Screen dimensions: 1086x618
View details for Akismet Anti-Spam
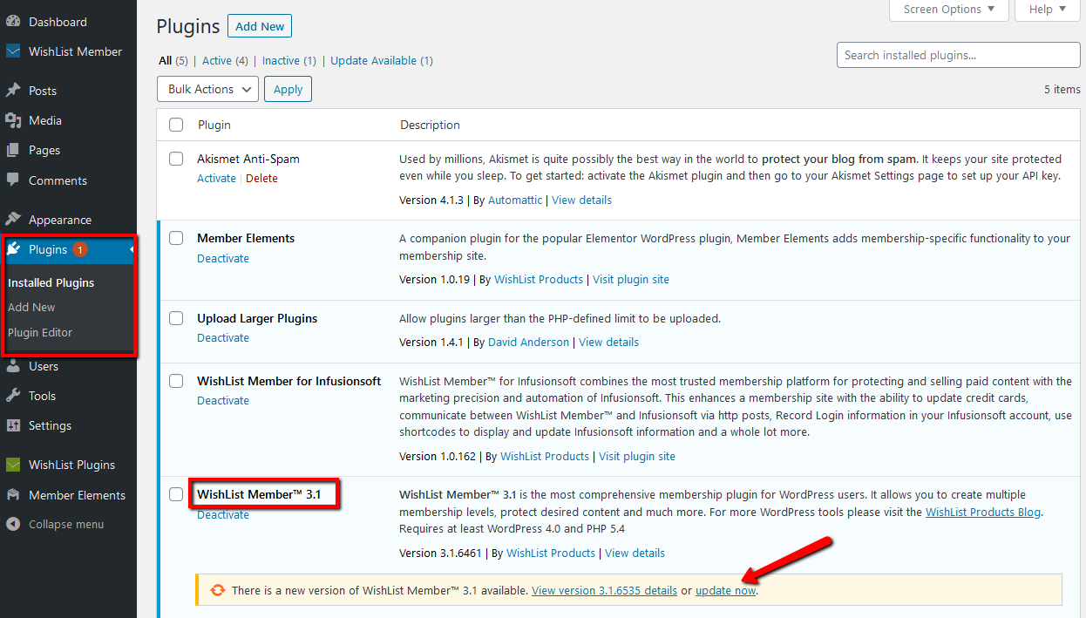[581, 200]
